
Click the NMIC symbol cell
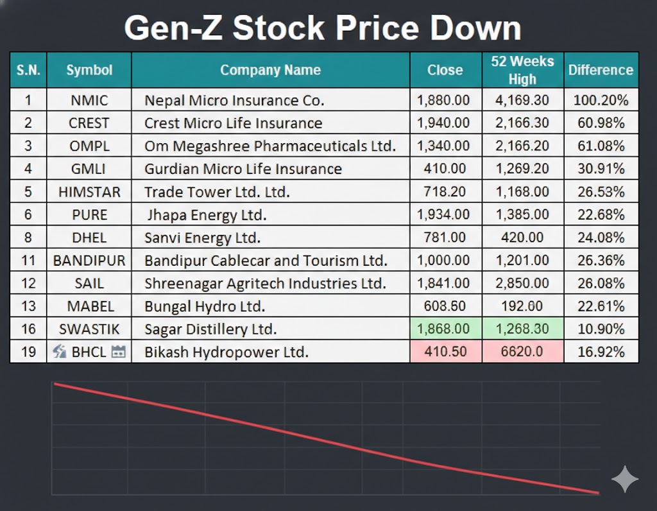(x=89, y=100)
